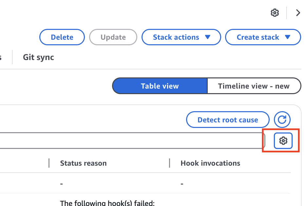This screenshot has height=206, width=306.
Task: Toggle the events view segmented control
Action: tap(207, 86)
